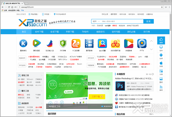This screenshot has width=172, height=117.
Task: Click browser reload button
Action: pyautogui.click(x=9, y=7)
